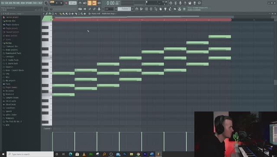Toggle the record button

(x=66, y=3)
